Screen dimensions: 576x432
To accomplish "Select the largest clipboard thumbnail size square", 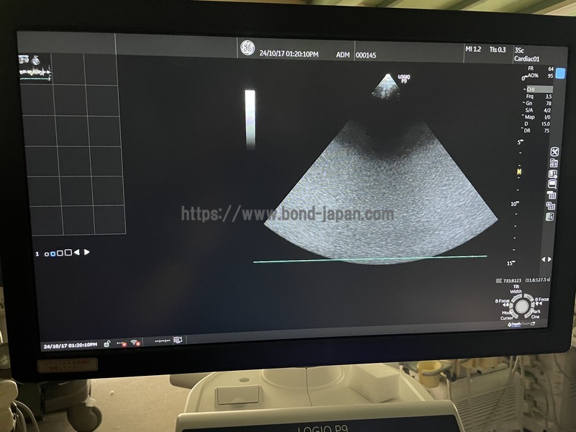I will coord(68,253).
